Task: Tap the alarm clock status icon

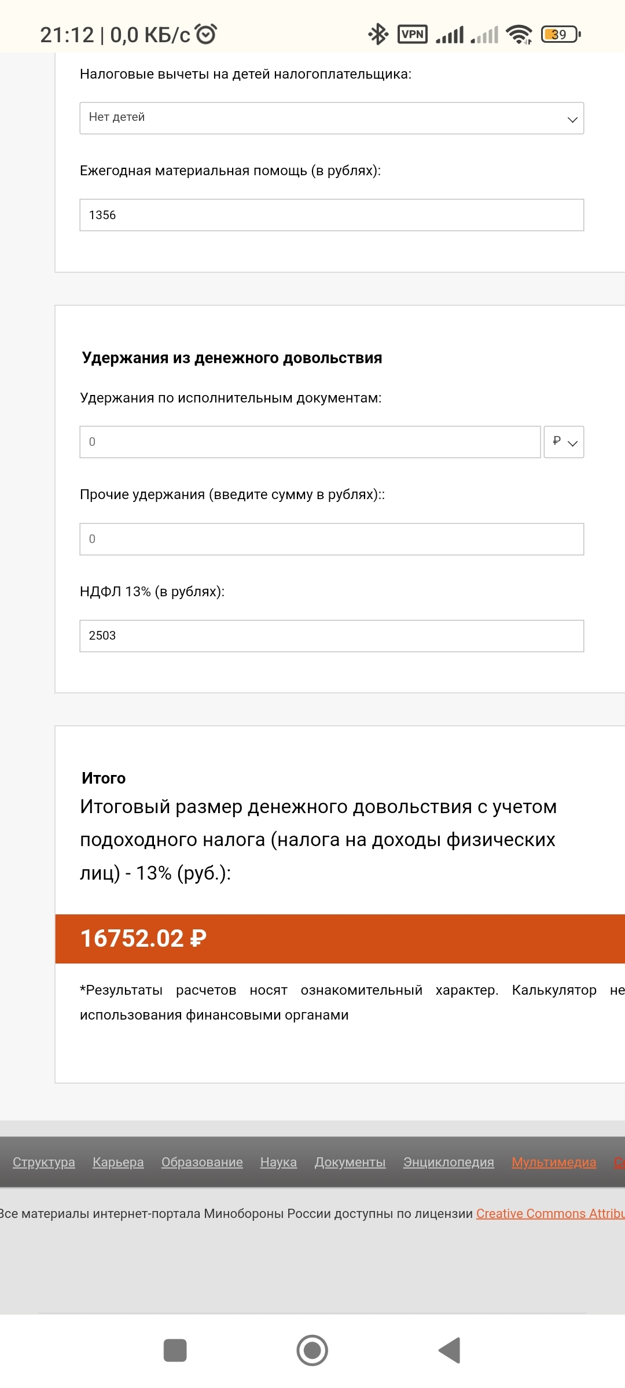Action: pos(206,34)
